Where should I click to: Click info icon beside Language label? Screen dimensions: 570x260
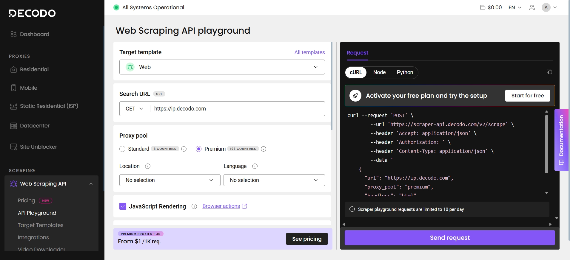(255, 166)
